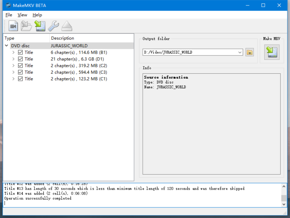Uncheck the title with 6 chapter(s), 114.6 MB
Viewport: 290px width, 218px height.
(x=20, y=53)
